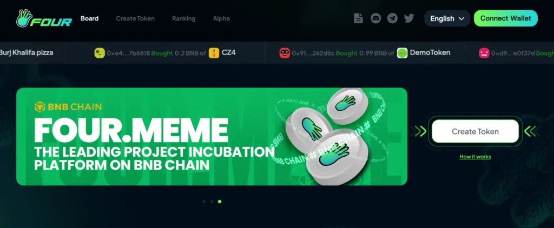Open the Telegram icon link
This screenshot has width=554, height=228.
pyautogui.click(x=392, y=18)
